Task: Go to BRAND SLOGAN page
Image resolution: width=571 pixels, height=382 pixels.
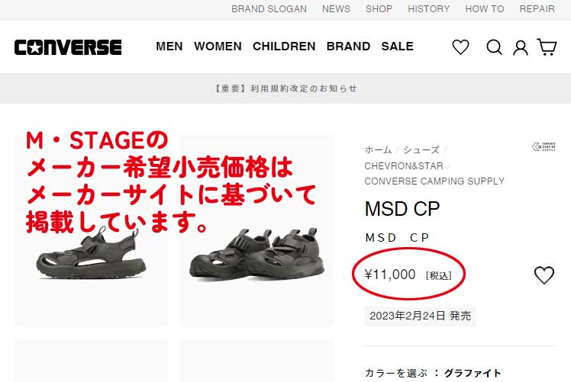Action: (x=269, y=9)
